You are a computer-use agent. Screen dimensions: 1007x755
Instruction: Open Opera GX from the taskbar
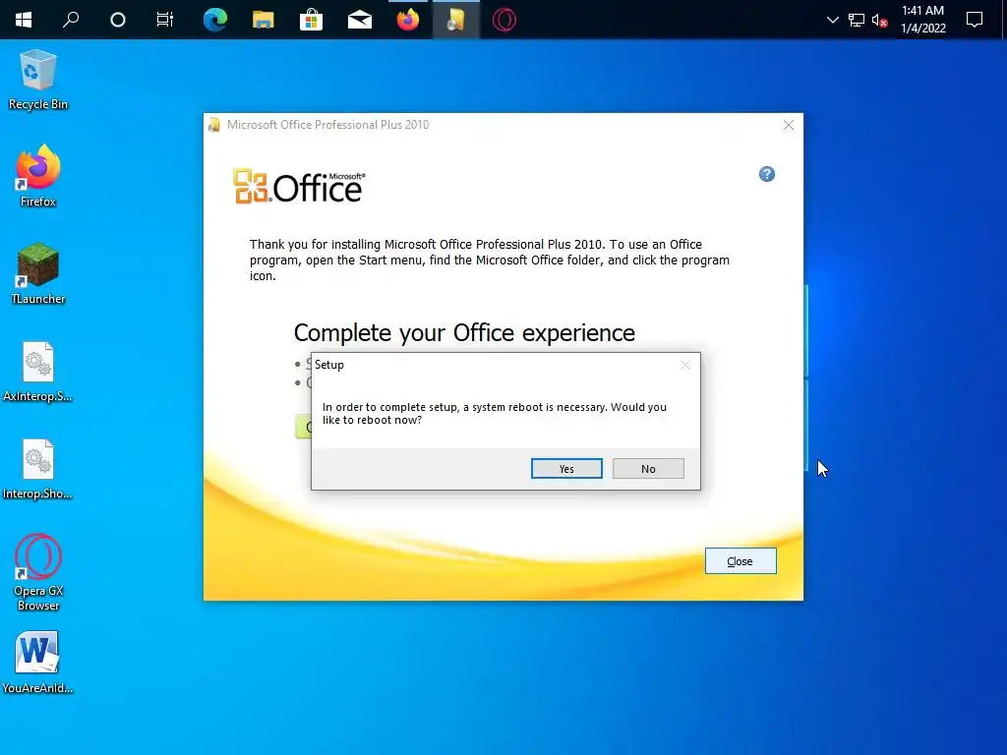coord(504,20)
